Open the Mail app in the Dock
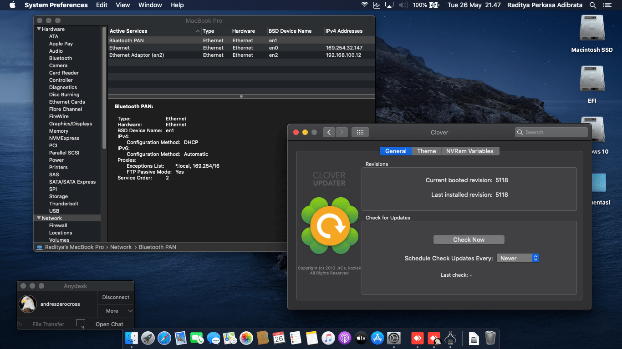The width and height of the screenshot is (622, 349). coord(181,338)
